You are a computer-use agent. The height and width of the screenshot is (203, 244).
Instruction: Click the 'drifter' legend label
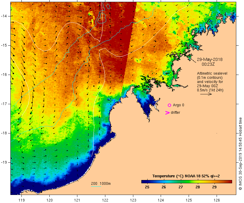point(175,113)
